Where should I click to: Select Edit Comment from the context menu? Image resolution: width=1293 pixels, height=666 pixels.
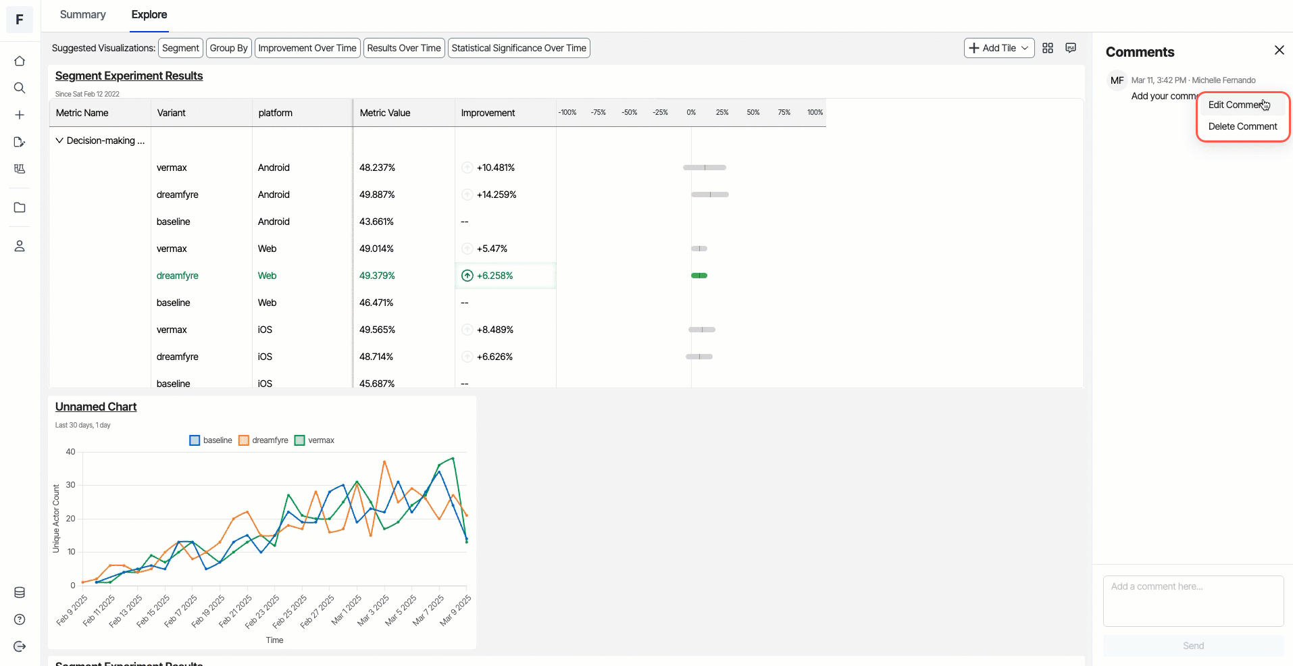pyautogui.click(x=1236, y=105)
